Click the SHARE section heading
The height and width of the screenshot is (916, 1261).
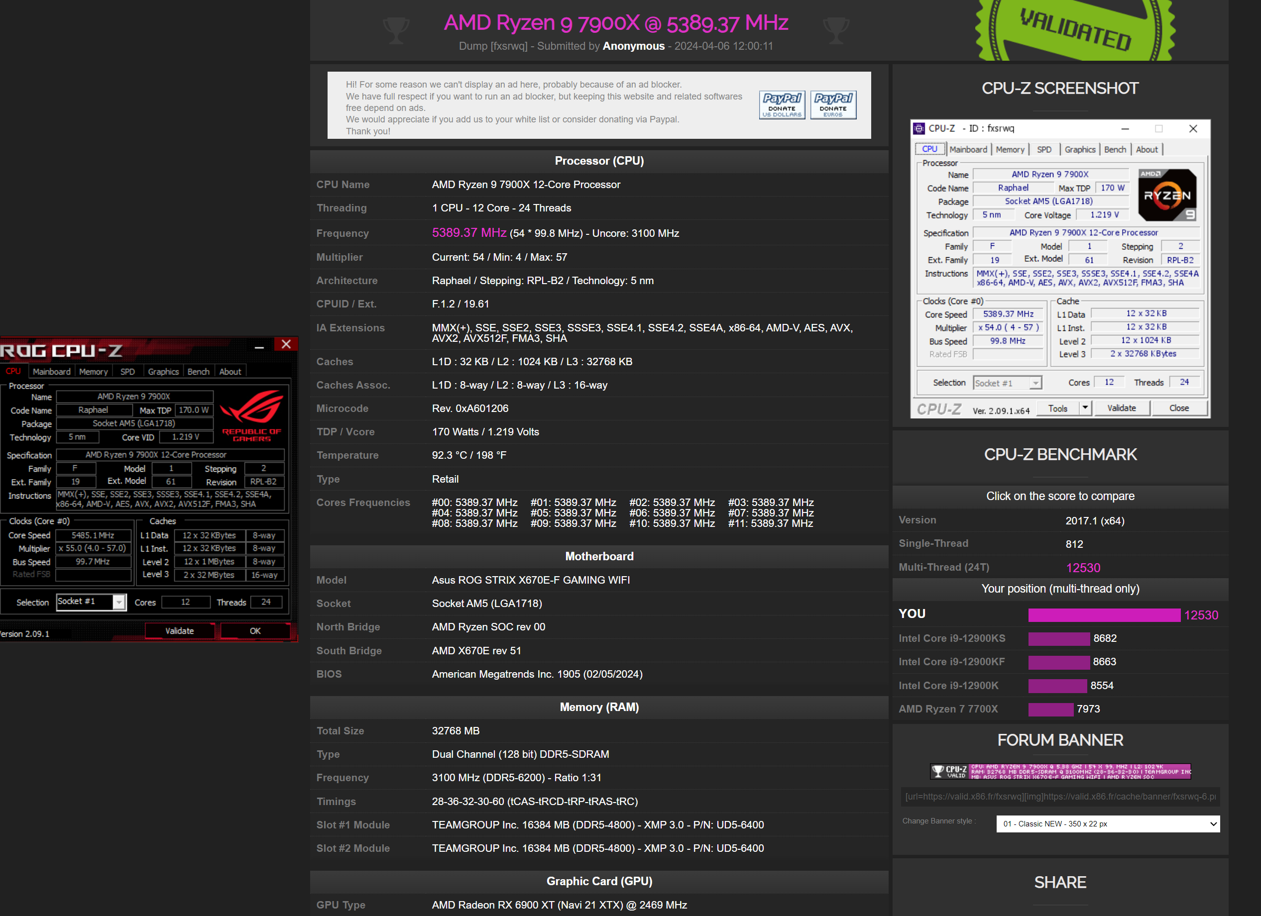click(1060, 883)
